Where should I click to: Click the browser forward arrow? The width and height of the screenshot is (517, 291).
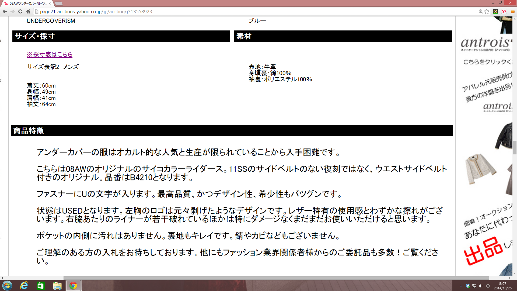pos(12,11)
